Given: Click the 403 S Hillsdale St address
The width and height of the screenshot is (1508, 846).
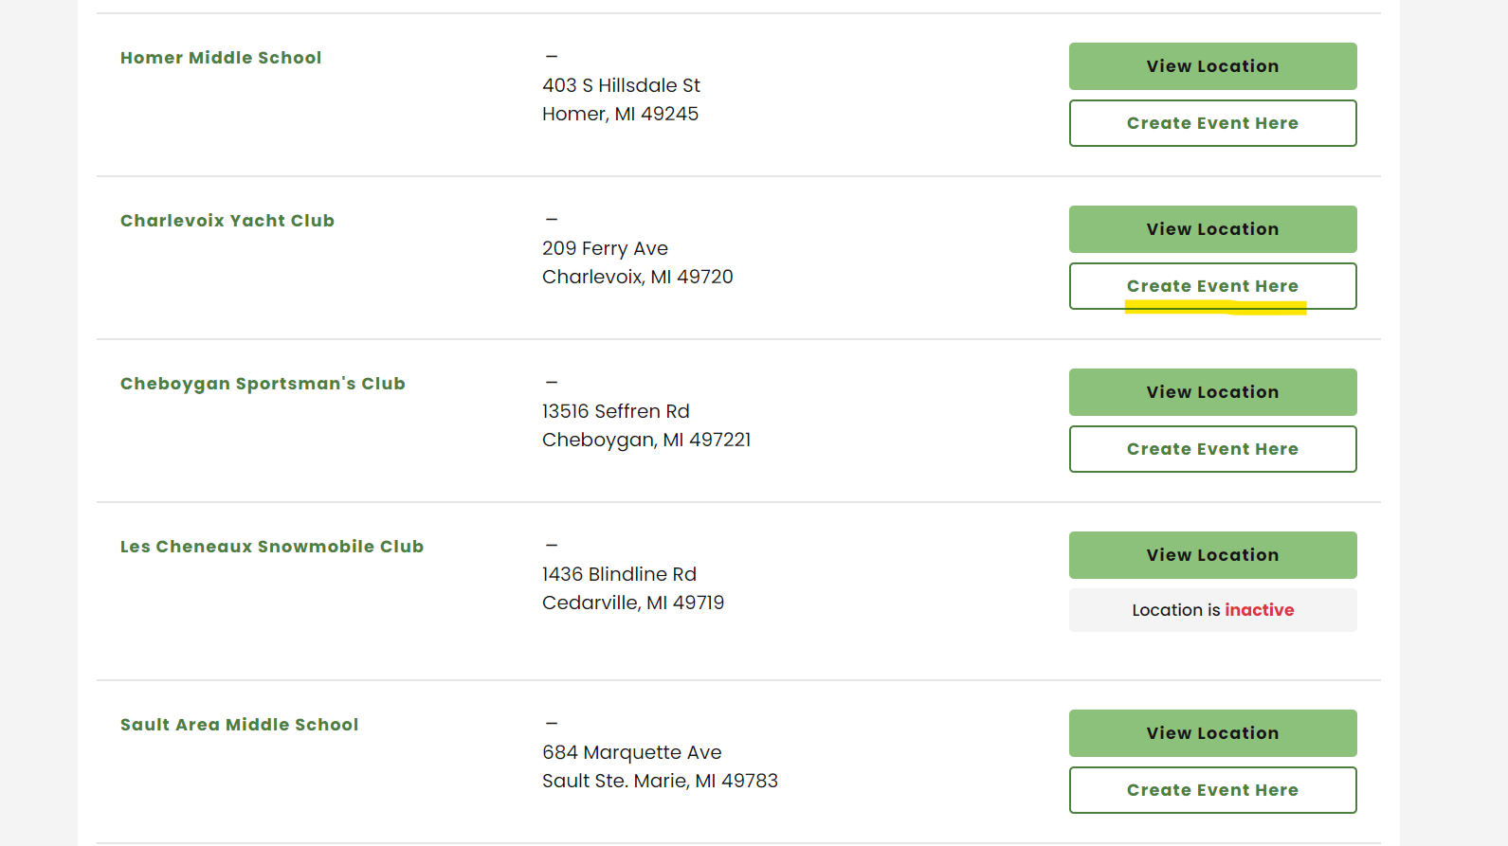Looking at the screenshot, I should pyautogui.click(x=621, y=86).
